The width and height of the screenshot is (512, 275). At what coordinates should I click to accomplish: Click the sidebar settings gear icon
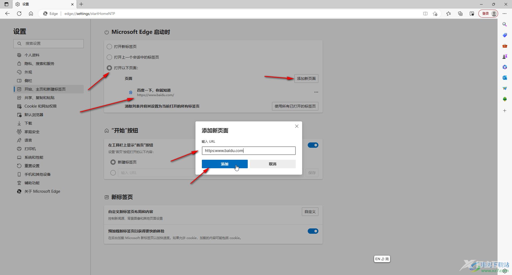pyautogui.click(x=505, y=271)
